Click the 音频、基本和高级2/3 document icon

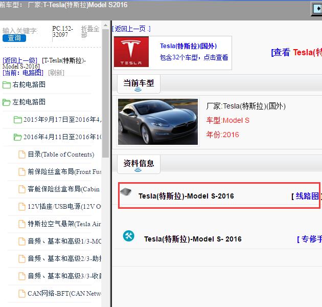22,259
